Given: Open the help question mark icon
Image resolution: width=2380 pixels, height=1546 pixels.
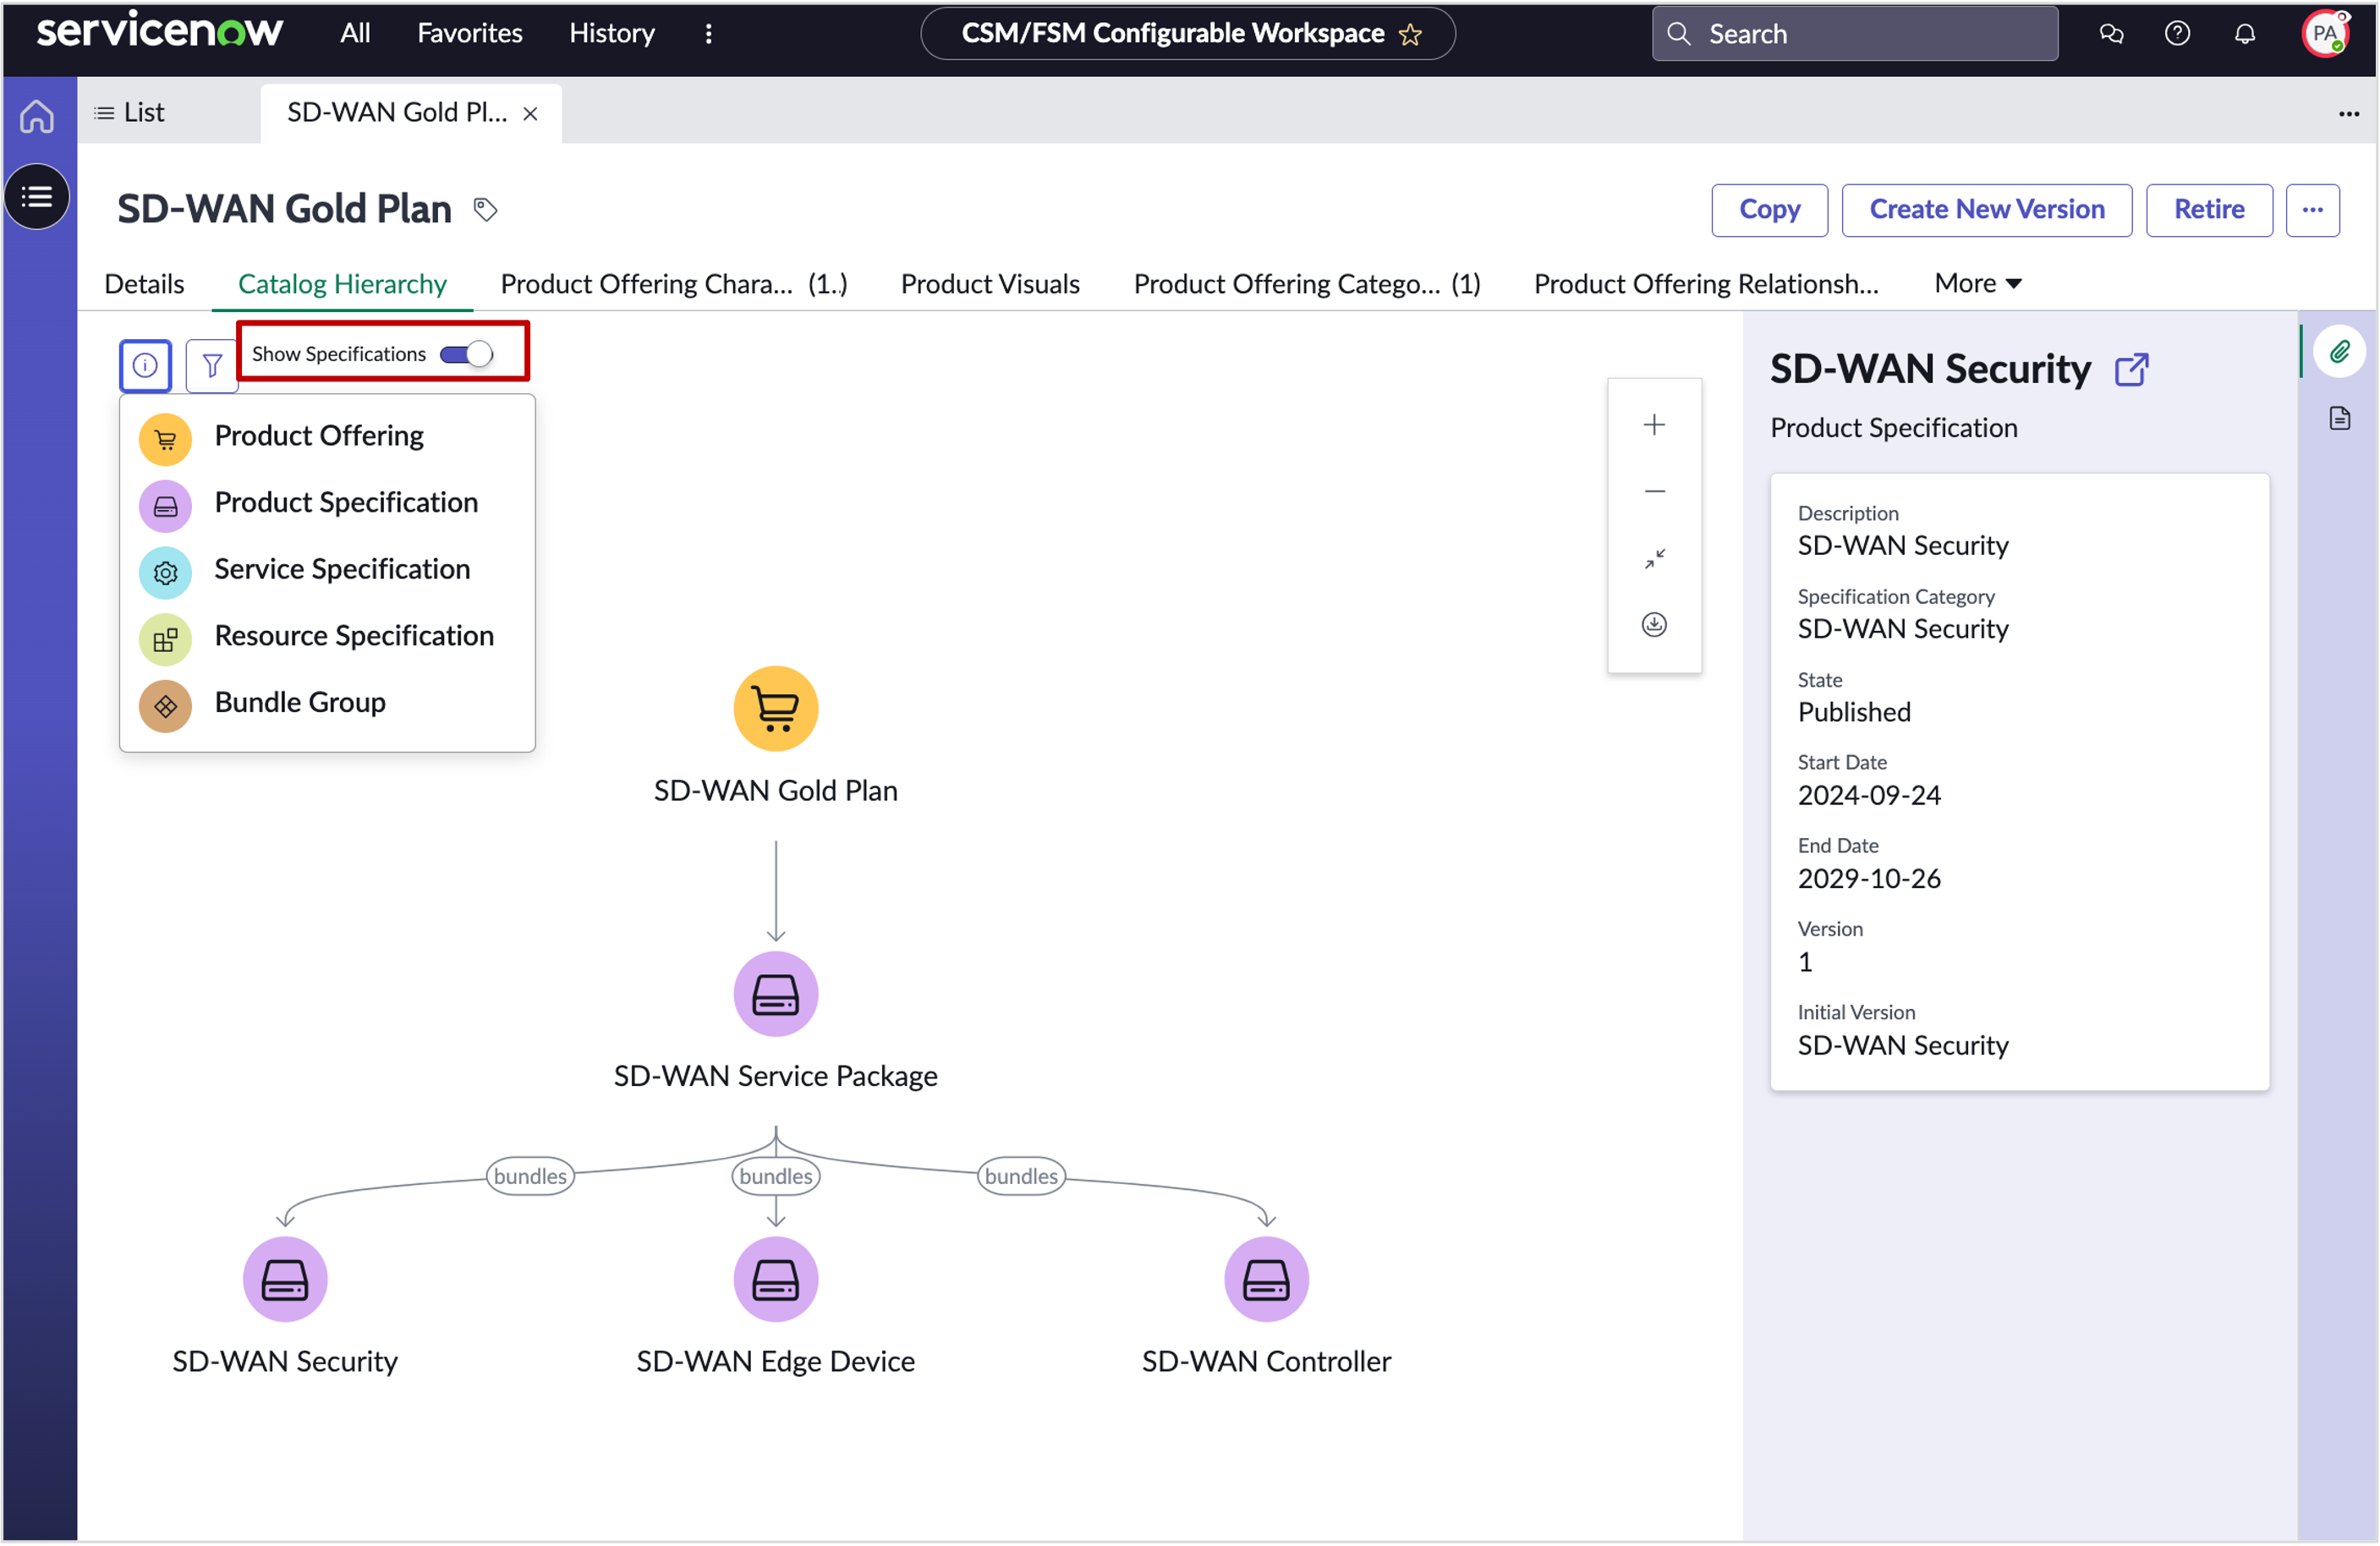Looking at the screenshot, I should pyautogui.click(x=2177, y=34).
